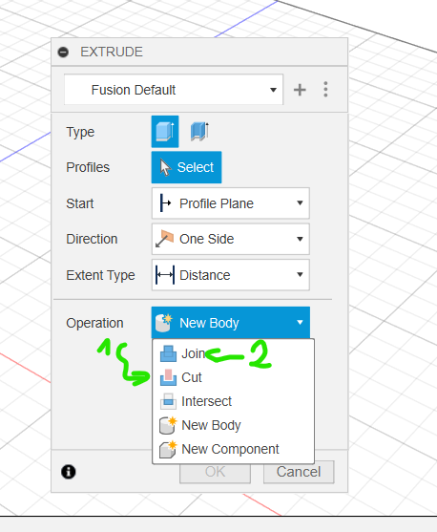Choose Cut from the Operation list
Image resolution: width=437 pixels, height=532 pixels.
tap(233, 377)
